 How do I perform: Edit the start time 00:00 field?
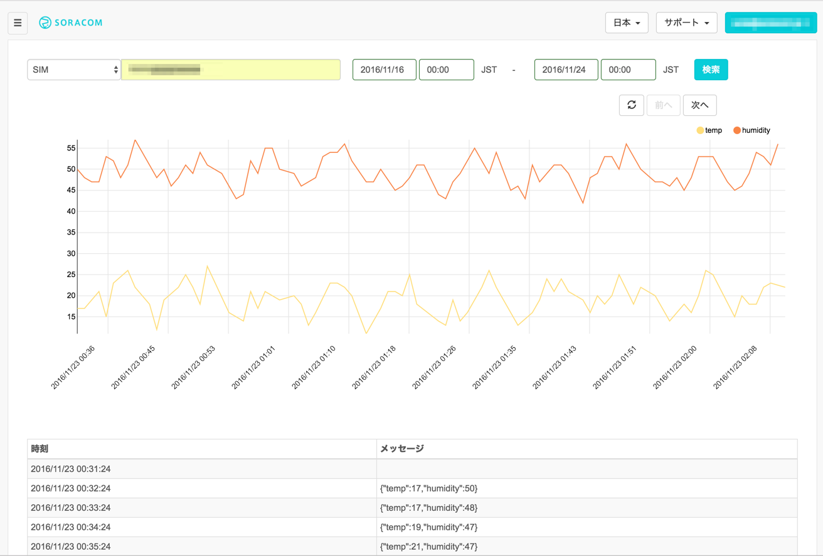pyautogui.click(x=447, y=70)
